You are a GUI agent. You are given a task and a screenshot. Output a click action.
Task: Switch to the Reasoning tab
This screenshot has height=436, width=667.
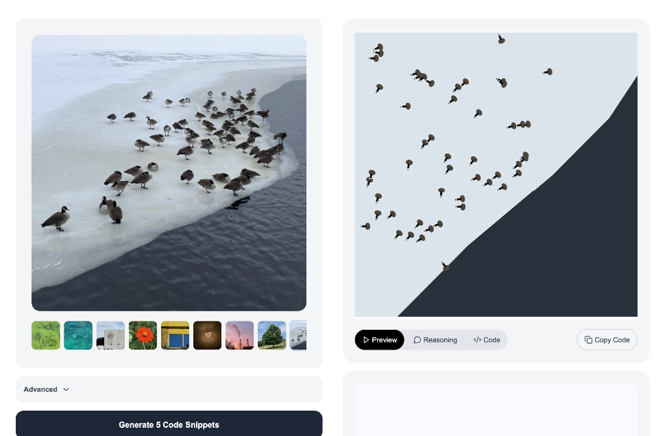click(x=435, y=340)
